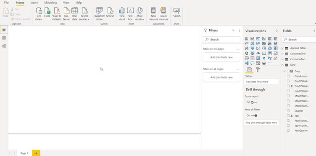This screenshot has width=316, height=156.
Task: Connect to Power BI datasets
Action: coord(56,14)
